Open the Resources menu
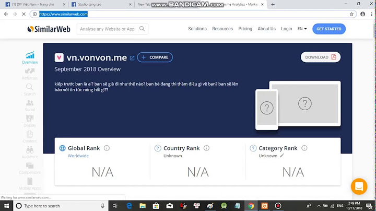Image resolution: width=376 pixels, height=211 pixels. point(222,29)
